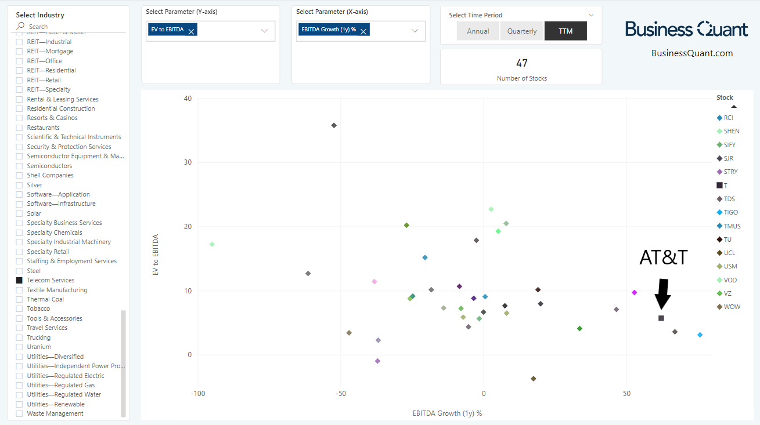
Task: Click the highest data point near EV/EBITDA 36
Action: click(334, 125)
